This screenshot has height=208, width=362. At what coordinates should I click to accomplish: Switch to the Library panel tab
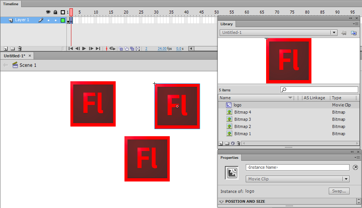click(x=226, y=24)
